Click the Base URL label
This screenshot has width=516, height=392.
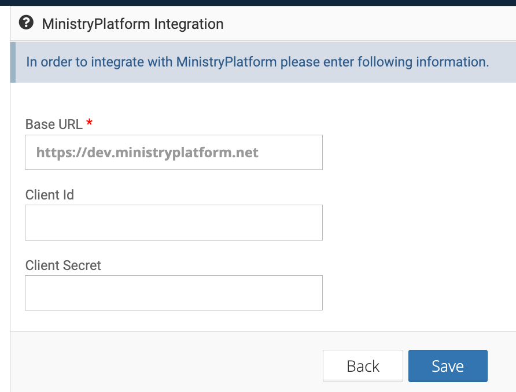click(54, 124)
